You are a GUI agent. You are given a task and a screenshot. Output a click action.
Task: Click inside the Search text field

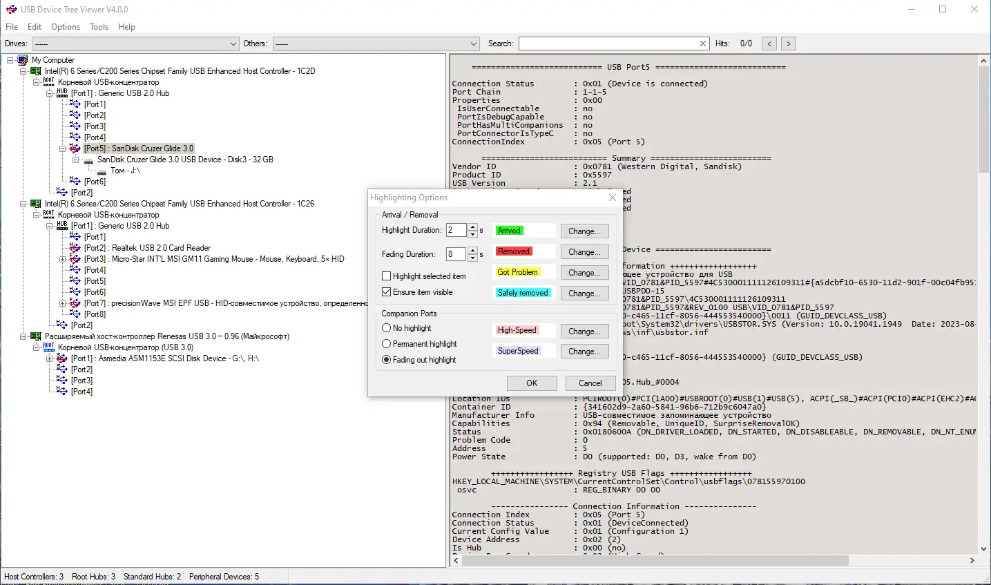pos(608,44)
